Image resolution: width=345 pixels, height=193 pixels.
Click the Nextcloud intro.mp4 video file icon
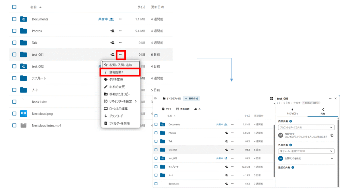23,126
